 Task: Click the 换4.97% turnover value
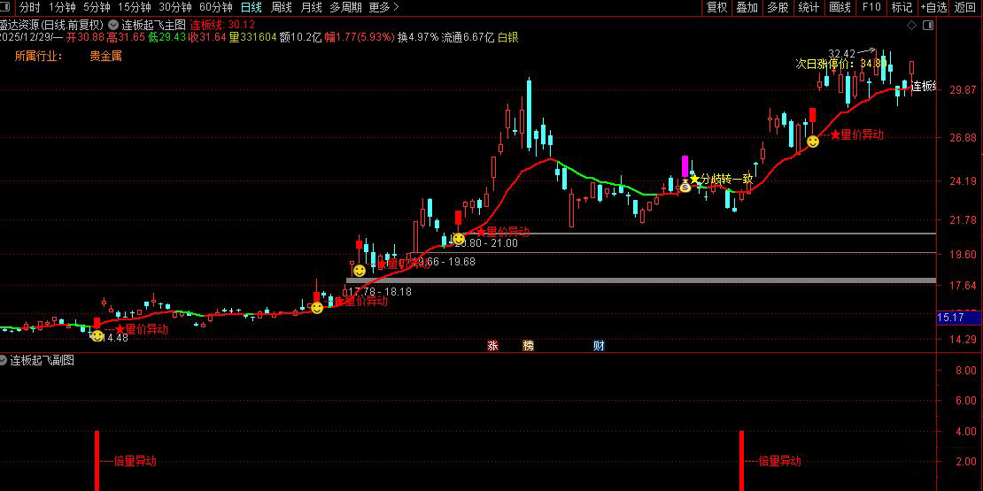418,37
